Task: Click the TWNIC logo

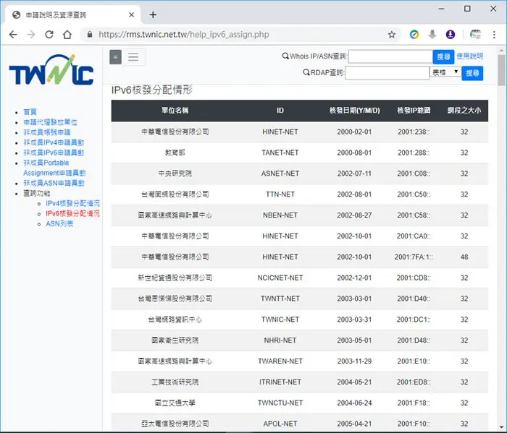Action: click(51, 69)
